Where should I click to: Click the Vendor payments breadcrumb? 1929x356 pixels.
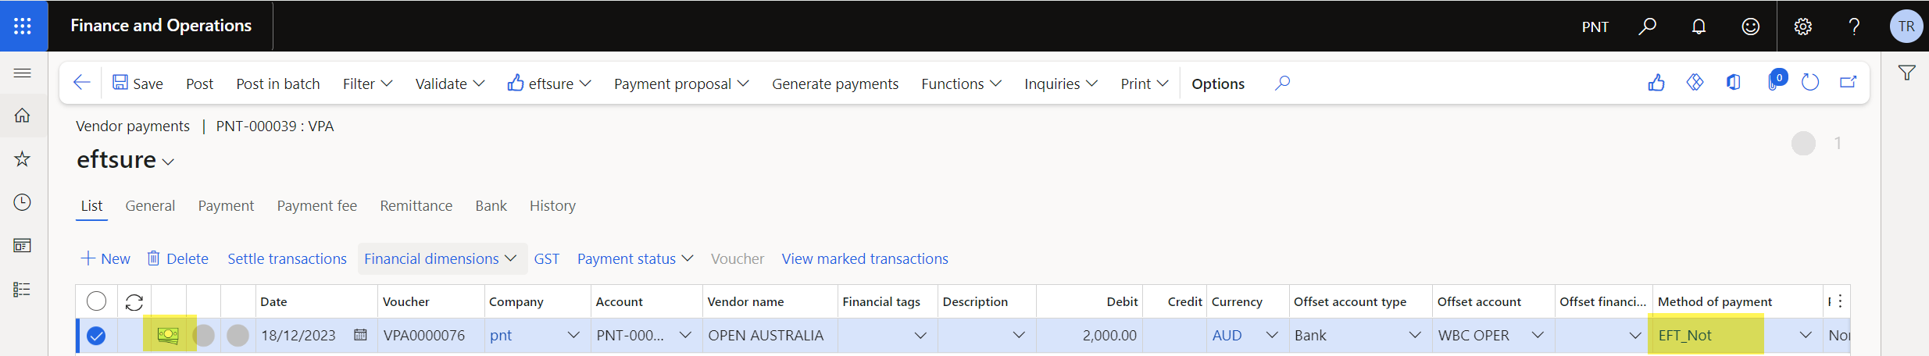coord(132,126)
